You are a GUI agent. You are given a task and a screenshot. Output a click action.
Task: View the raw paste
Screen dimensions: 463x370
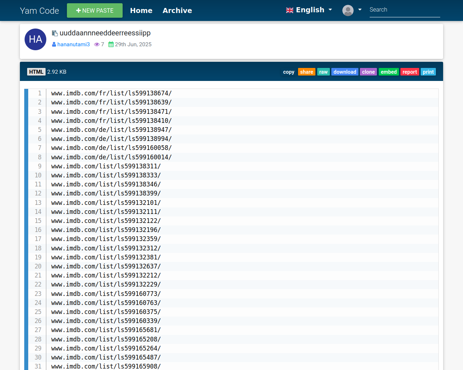323,72
